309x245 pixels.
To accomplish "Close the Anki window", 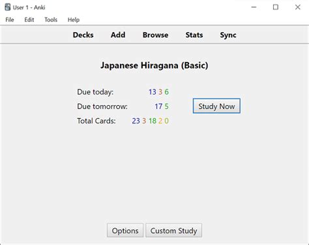I will coord(298,7).
